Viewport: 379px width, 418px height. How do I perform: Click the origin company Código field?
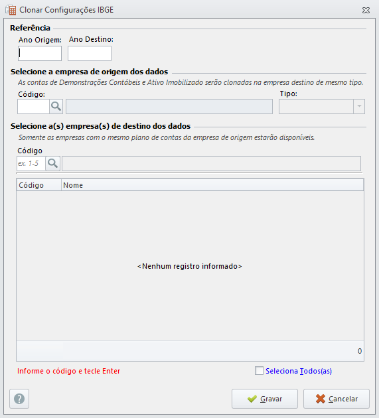pos(34,106)
